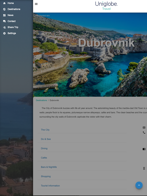147x196 pixels.
Task: Expand the Bars & Nightlife section
Action: pos(82,167)
